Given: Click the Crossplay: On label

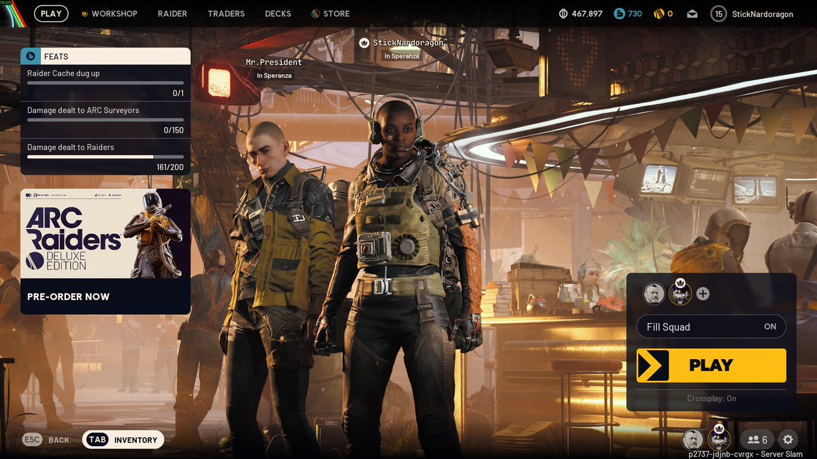Looking at the screenshot, I should coord(711,398).
